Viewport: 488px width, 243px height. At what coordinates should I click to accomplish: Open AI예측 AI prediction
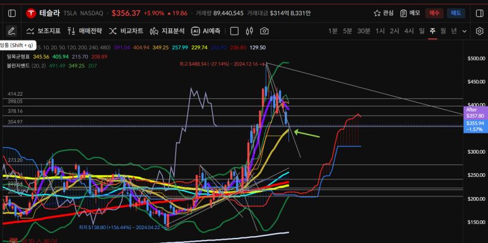[206, 31]
